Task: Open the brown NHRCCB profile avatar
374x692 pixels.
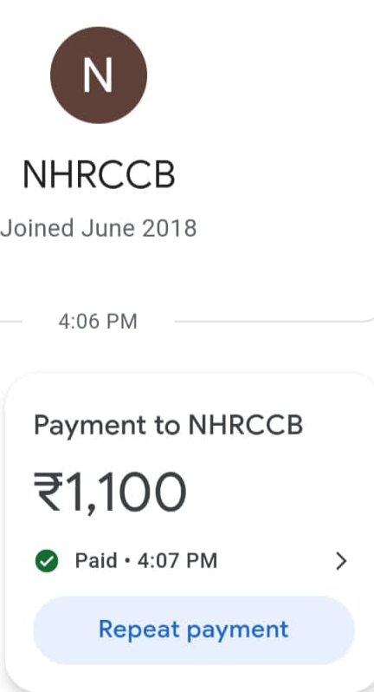Action: tap(98, 75)
